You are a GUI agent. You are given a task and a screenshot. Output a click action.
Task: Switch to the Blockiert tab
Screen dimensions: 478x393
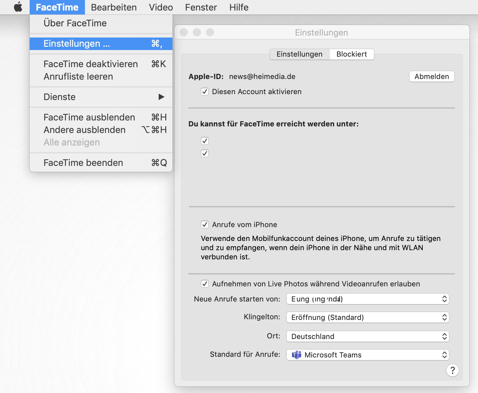[352, 54]
